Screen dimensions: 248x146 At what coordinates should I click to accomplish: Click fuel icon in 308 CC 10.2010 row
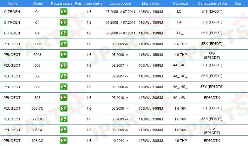[x=63, y=141]
